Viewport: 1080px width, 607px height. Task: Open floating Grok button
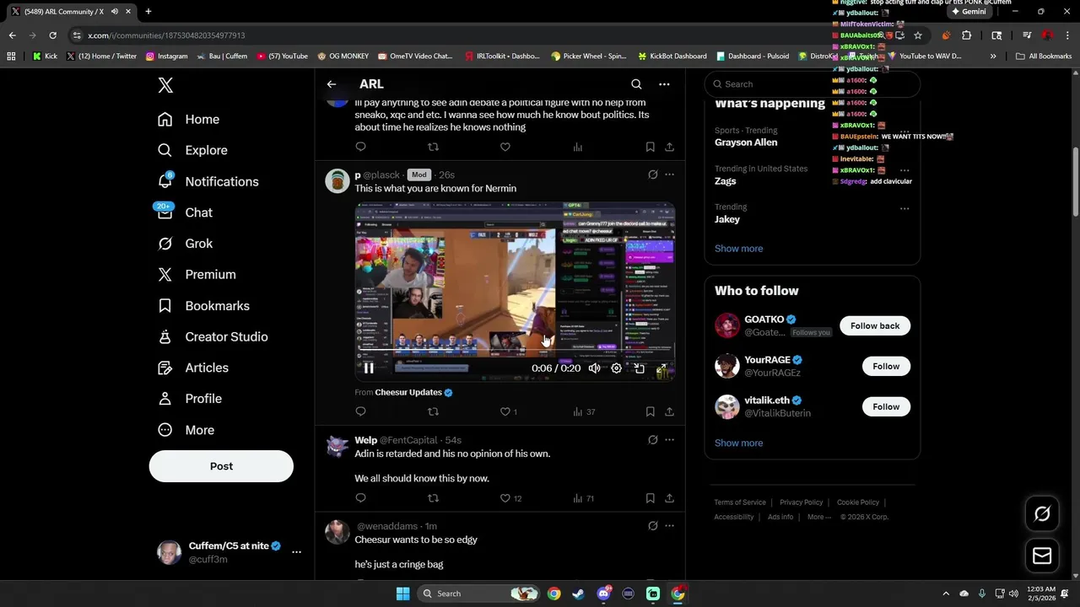[x=1042, y=513]
